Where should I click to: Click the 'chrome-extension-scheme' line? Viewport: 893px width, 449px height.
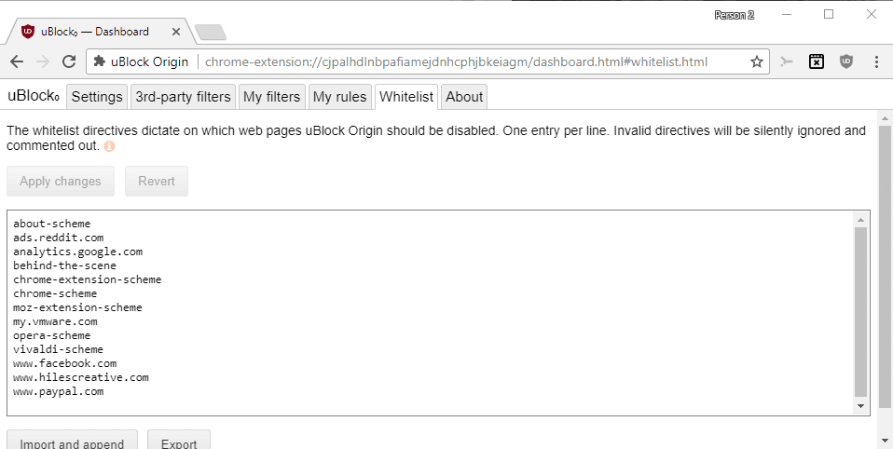coord(87,279)
